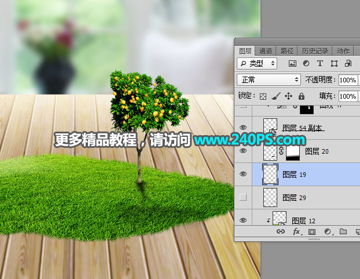Hide layer 图层 19 with eye icon
The width and height of the screenshot is (360, 279).
(243, 173)
